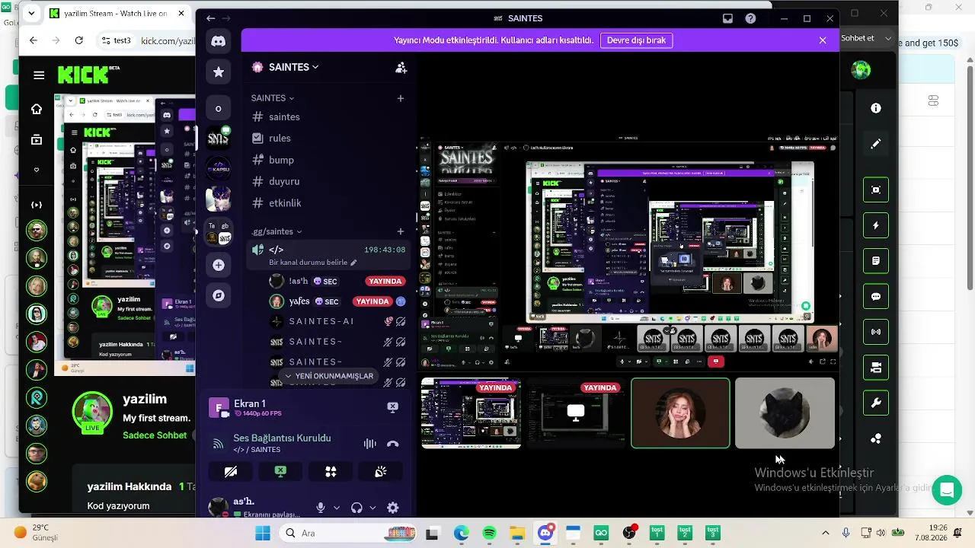Open the Kick hamburger menu
Viewport: 975px width, 548px height.
click(x=39, y=75)
